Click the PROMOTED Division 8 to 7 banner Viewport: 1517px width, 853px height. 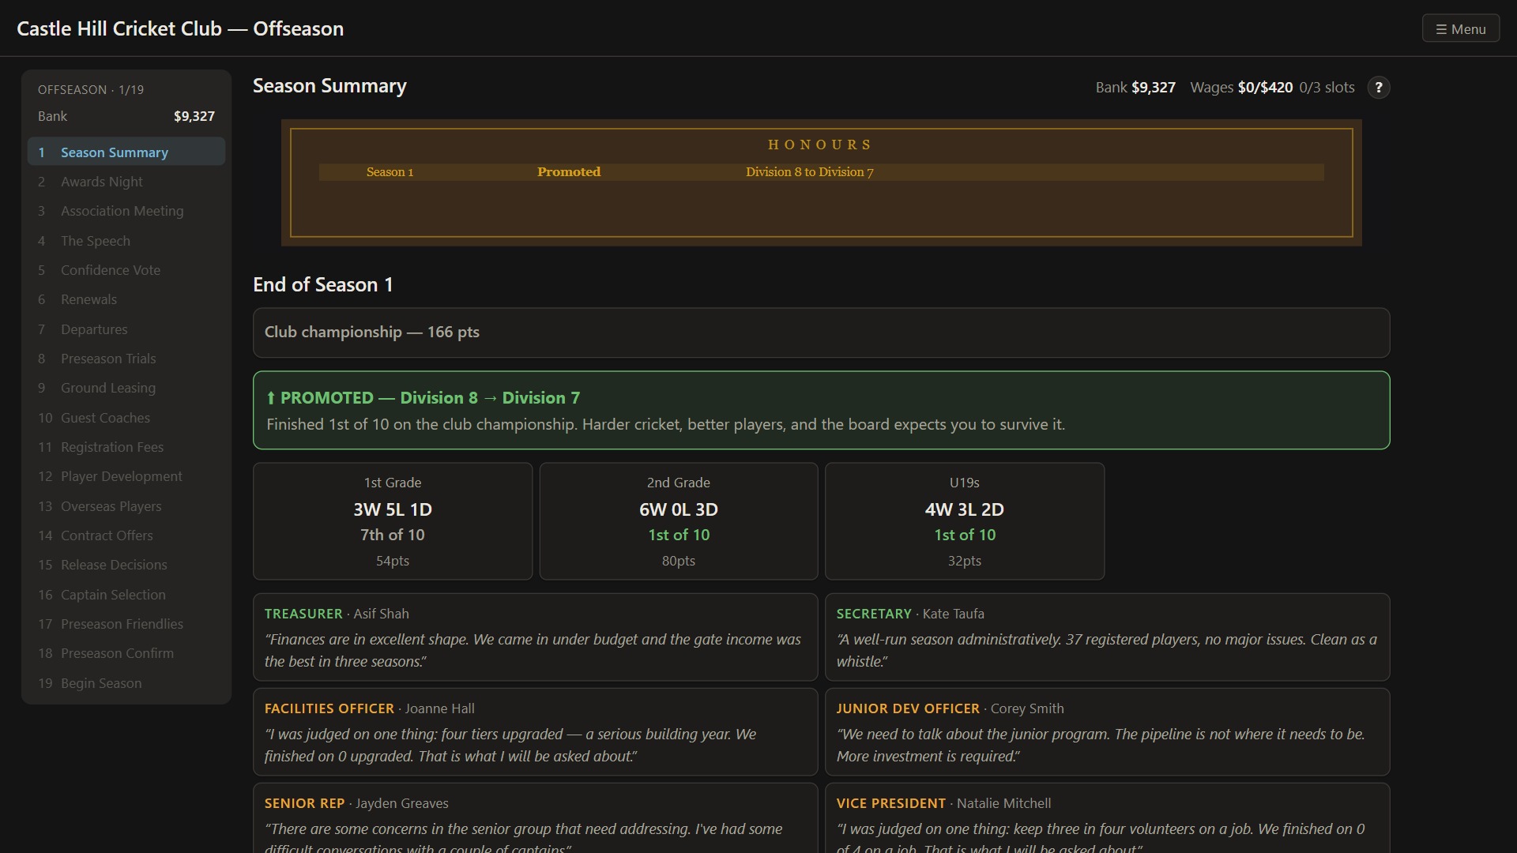tap(822, 410)
